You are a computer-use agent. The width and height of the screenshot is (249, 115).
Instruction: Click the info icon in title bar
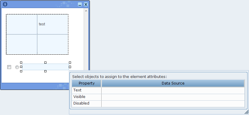tap(5, 4)
